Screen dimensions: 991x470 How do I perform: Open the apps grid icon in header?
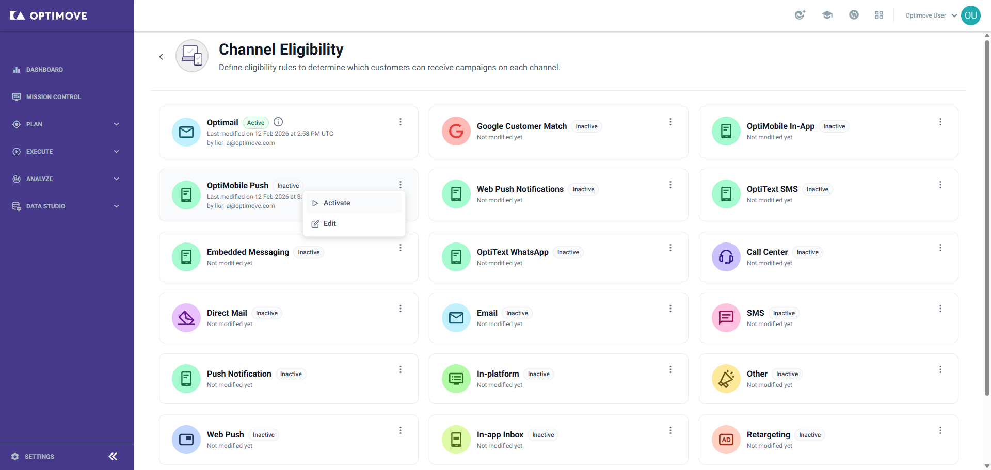click(x=879, y=15)
